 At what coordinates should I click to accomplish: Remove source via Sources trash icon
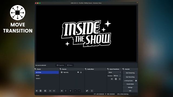(66, 91)
